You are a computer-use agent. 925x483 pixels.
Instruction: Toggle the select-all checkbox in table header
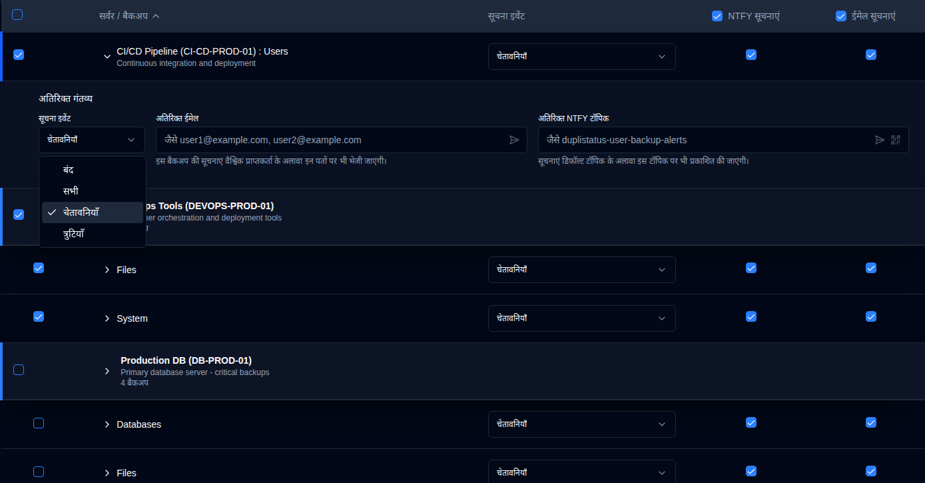17,15
